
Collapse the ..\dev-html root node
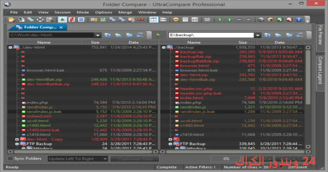click(10, 47)
